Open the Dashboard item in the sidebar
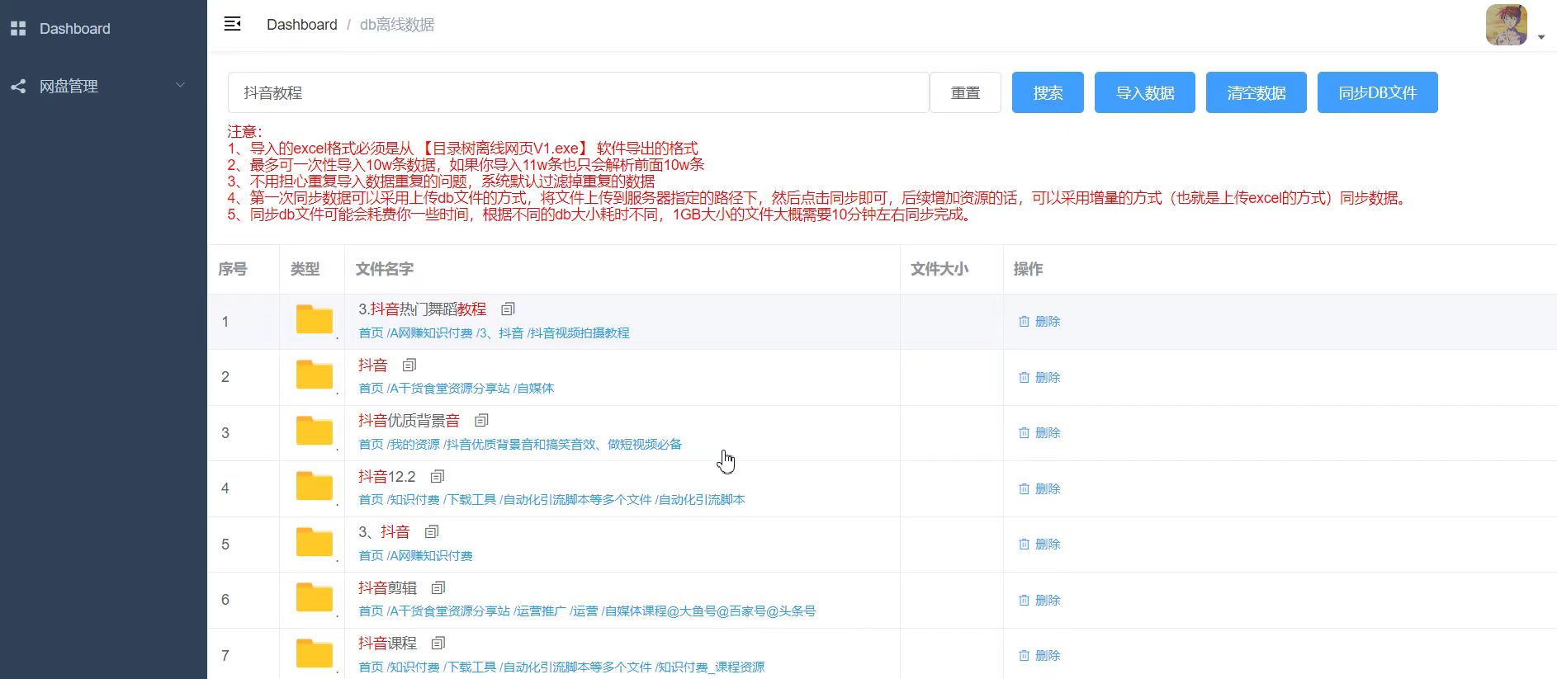 coord(103,29)
